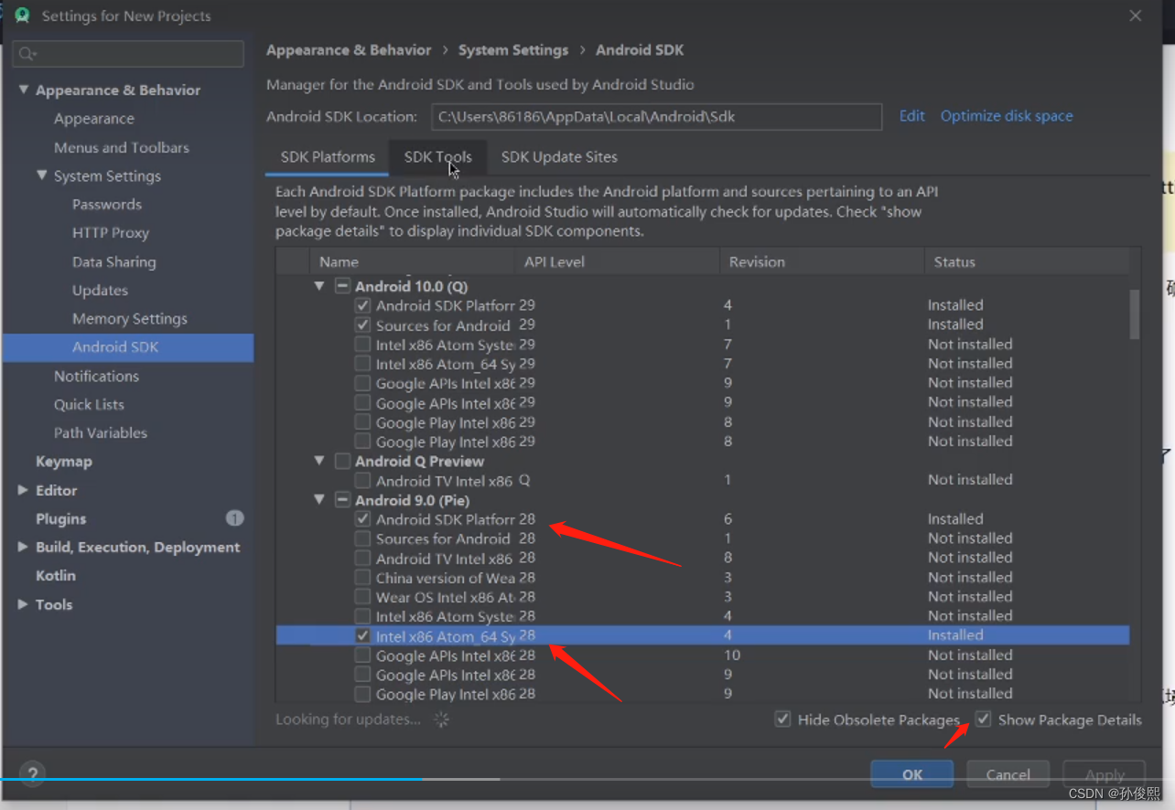Screen dimensions: 1175x810
Task: Select Passwords under System Settings
Action: [x=107, y=205]
